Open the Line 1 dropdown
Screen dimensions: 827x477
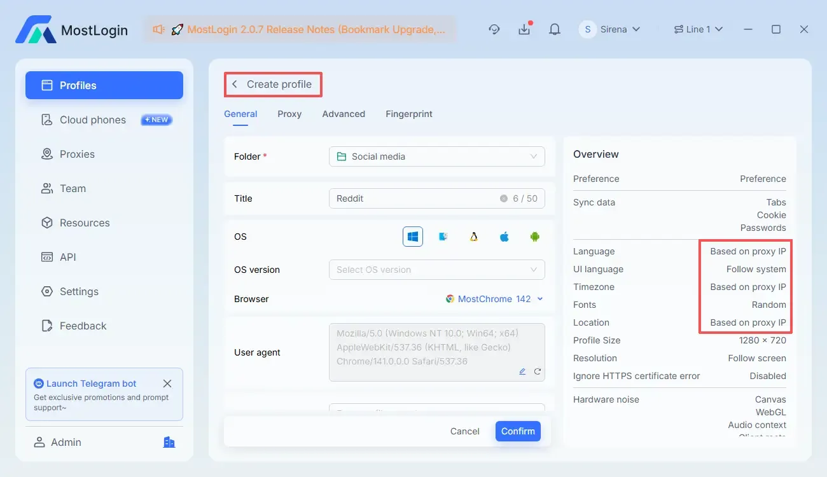coord(698,29)
